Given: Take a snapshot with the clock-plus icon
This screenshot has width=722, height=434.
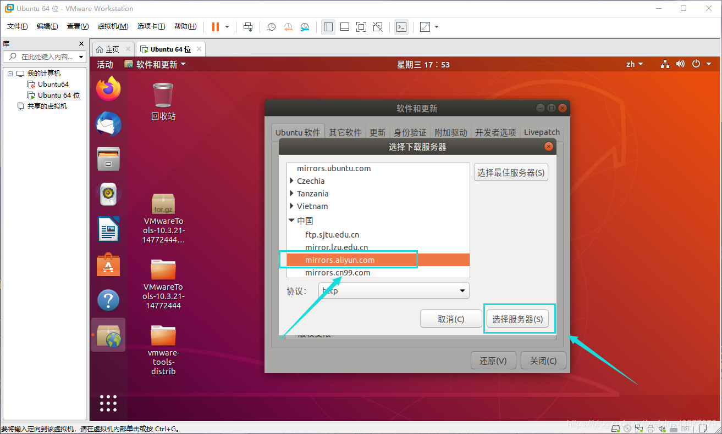Looking at the screenshot, I should pos(271,27).
